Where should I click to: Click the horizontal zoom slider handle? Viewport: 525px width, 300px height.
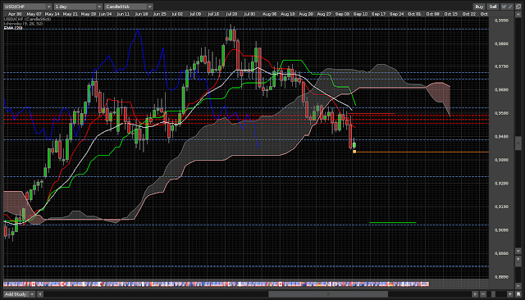coord(493,294)
